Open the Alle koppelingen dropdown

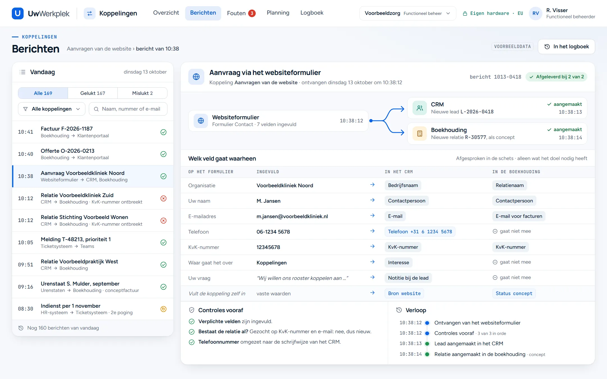[52, 109]
